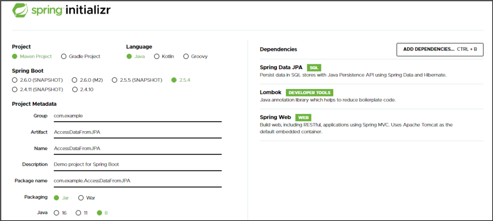Select Groovy language option
Screen dimensions: 493x221
coord(186,57)
